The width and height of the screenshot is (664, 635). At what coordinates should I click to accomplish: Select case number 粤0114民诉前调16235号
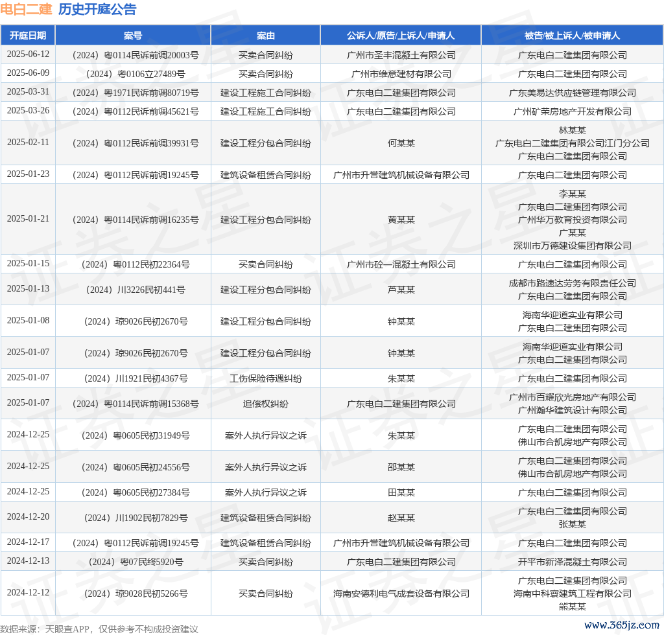pyautogui.click(x=136, y=220)
